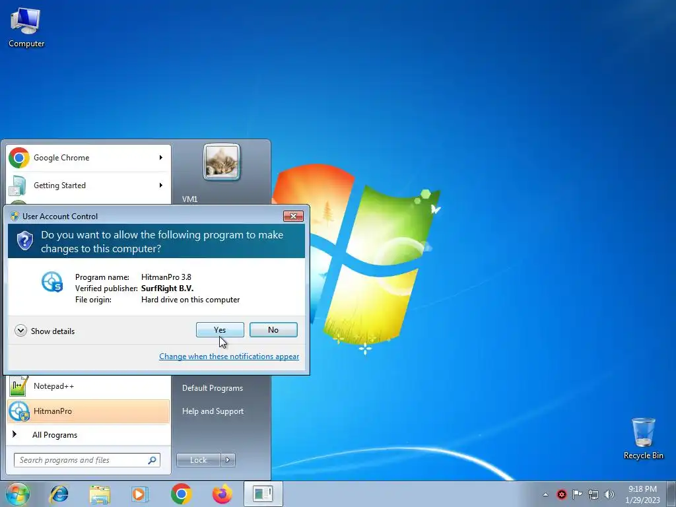Click the Notepad++ icon in Start menu
Image resolution: width=676 pixels, height=507 pixels.
point(18,386)
